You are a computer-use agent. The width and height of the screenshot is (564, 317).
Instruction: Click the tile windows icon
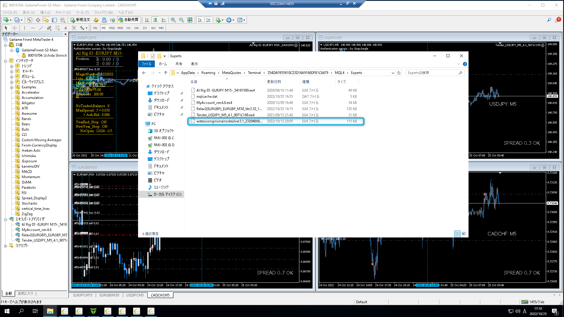point(190,20)
